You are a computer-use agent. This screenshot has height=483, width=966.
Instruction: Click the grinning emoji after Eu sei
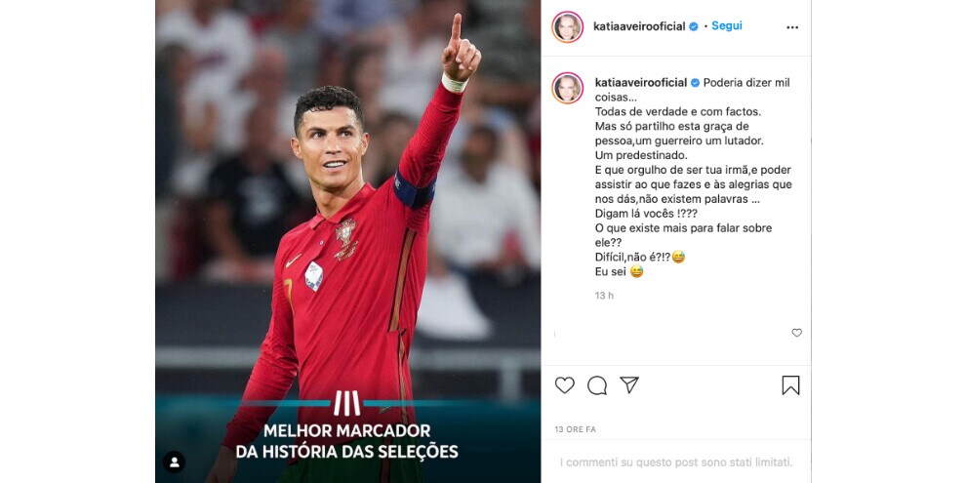(x=636, y=271)
